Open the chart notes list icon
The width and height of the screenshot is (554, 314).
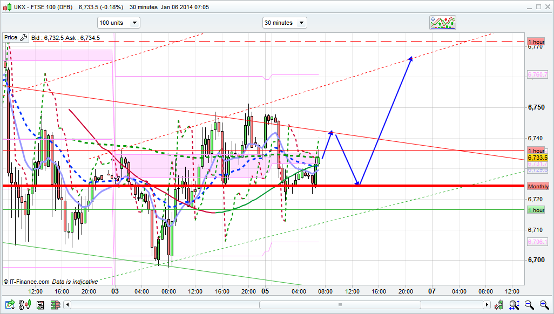(40, 305)
